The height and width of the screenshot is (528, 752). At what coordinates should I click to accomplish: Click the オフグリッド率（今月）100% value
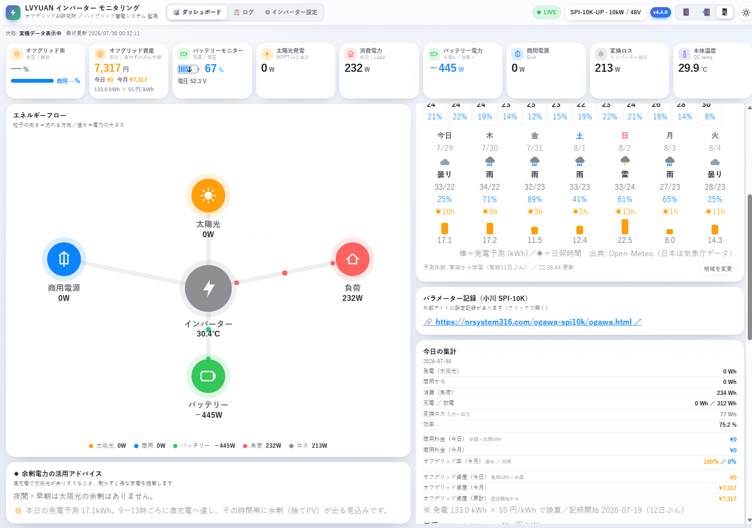[x=711, y=461]
